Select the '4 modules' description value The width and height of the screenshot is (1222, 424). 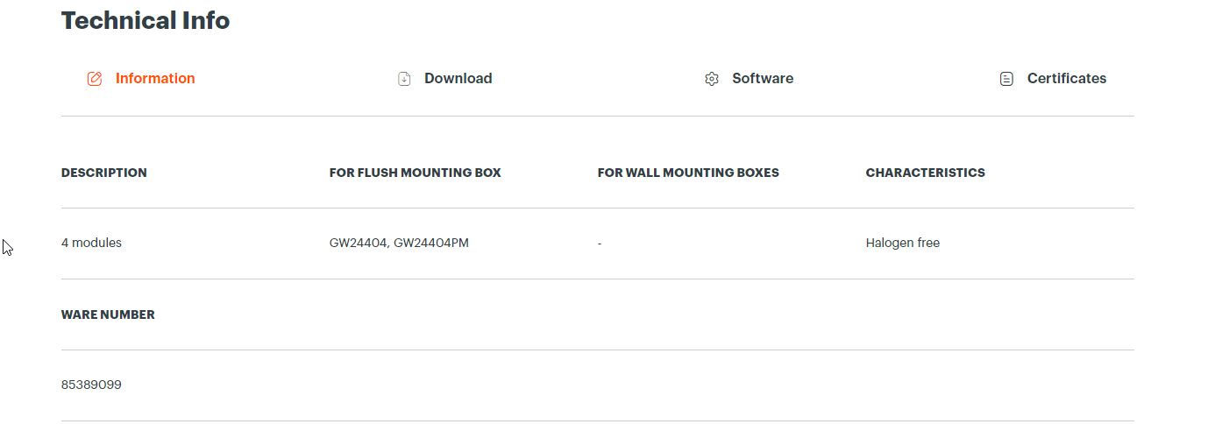pos(91,243)
